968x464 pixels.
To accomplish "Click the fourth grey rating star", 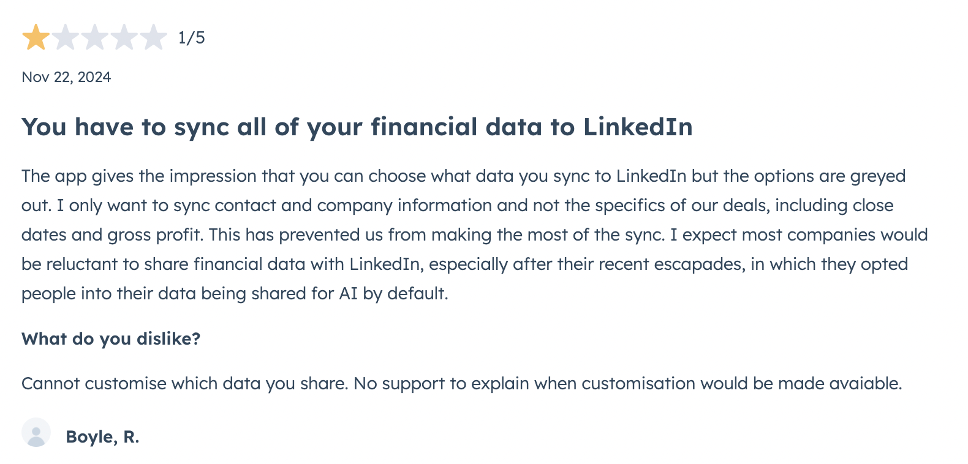I will tap(124, 37).
